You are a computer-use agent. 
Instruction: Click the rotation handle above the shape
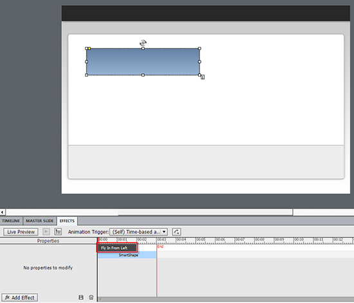[143, 42]
